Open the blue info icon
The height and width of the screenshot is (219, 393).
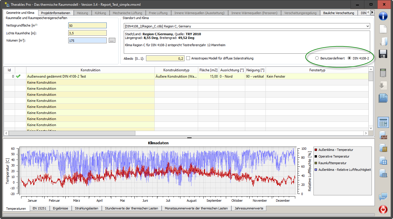[x=383, y=16]
